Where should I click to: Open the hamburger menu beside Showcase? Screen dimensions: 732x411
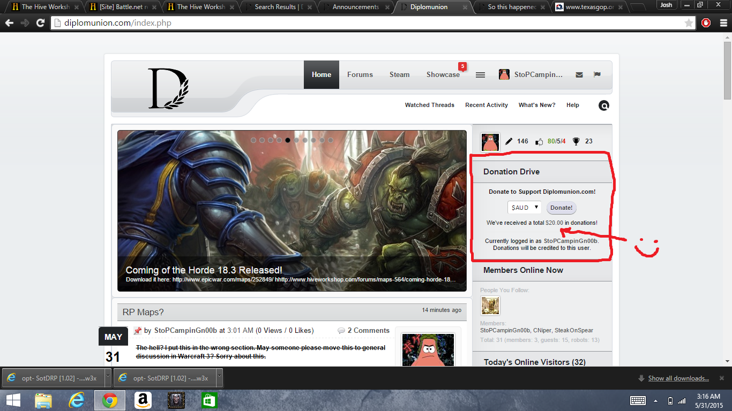(480, 75)
